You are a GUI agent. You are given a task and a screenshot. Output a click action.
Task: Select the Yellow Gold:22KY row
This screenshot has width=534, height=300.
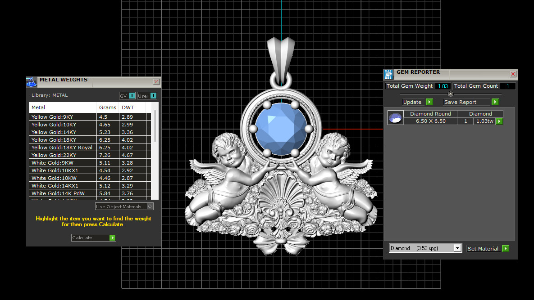coord(90,155)
